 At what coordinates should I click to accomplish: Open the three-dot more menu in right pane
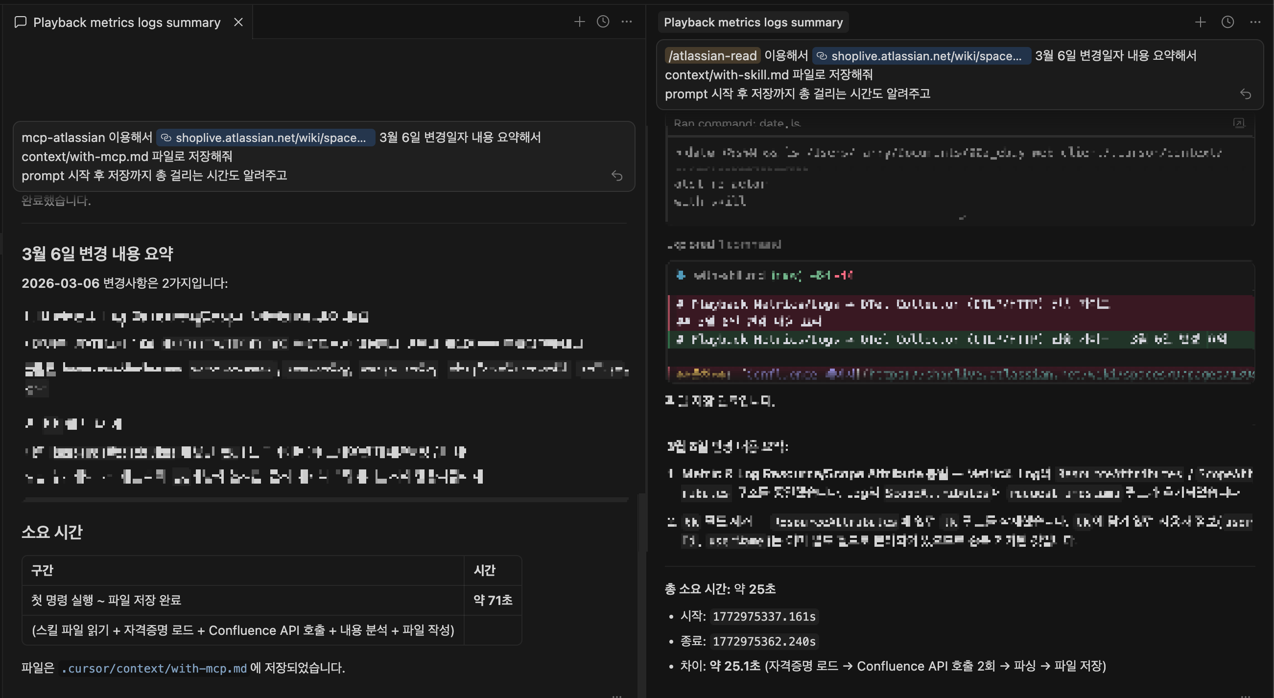(1255, 22)
